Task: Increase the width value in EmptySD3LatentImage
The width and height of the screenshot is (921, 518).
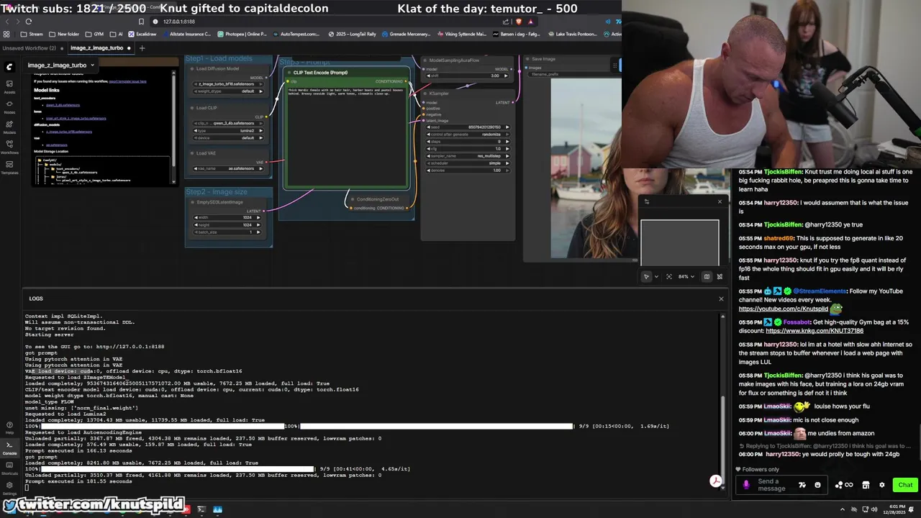Action: pyautogui.click(x=258, y=217)
